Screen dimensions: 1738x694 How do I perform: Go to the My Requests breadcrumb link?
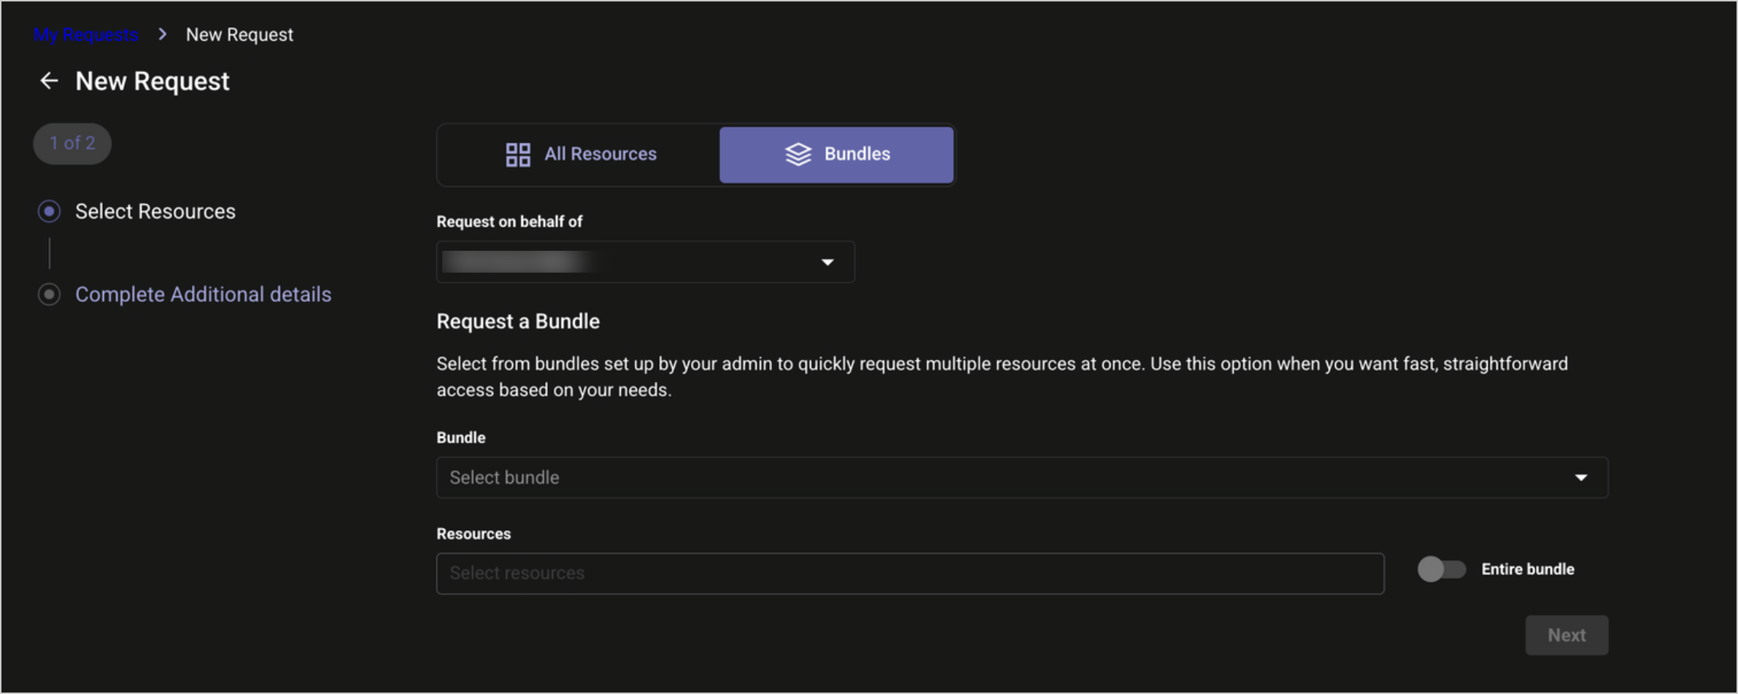86,34
